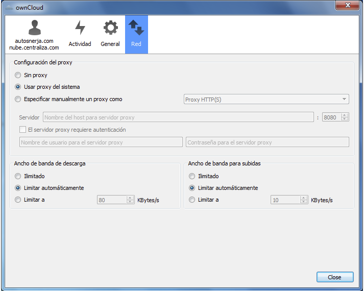This screenshot has height=291, width=364.
Task: Click the proxy server hostname field
Action: [x=178, y=117]
